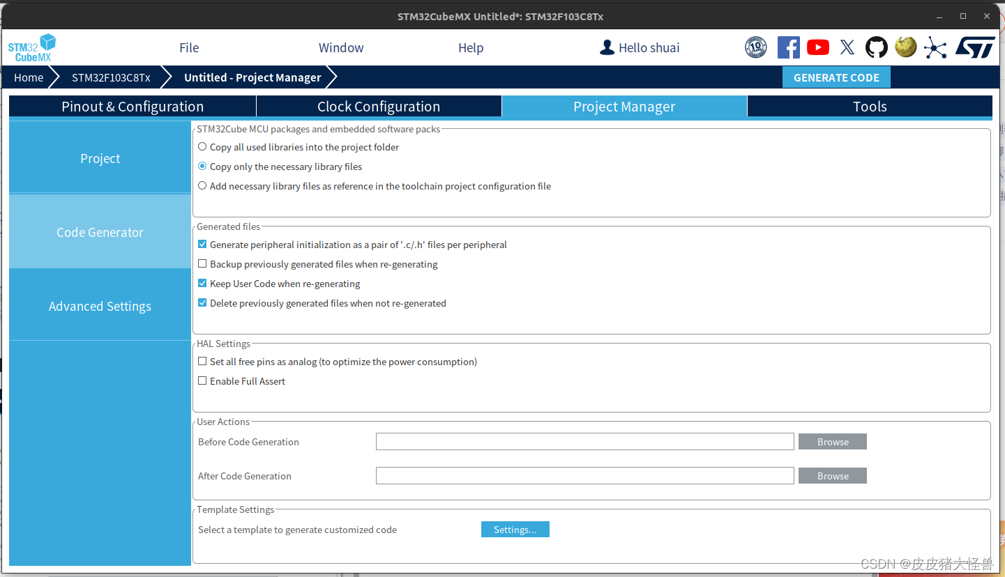Click the window title bar text
This screenshot has width=1005, height=577.
pos(500,16)
